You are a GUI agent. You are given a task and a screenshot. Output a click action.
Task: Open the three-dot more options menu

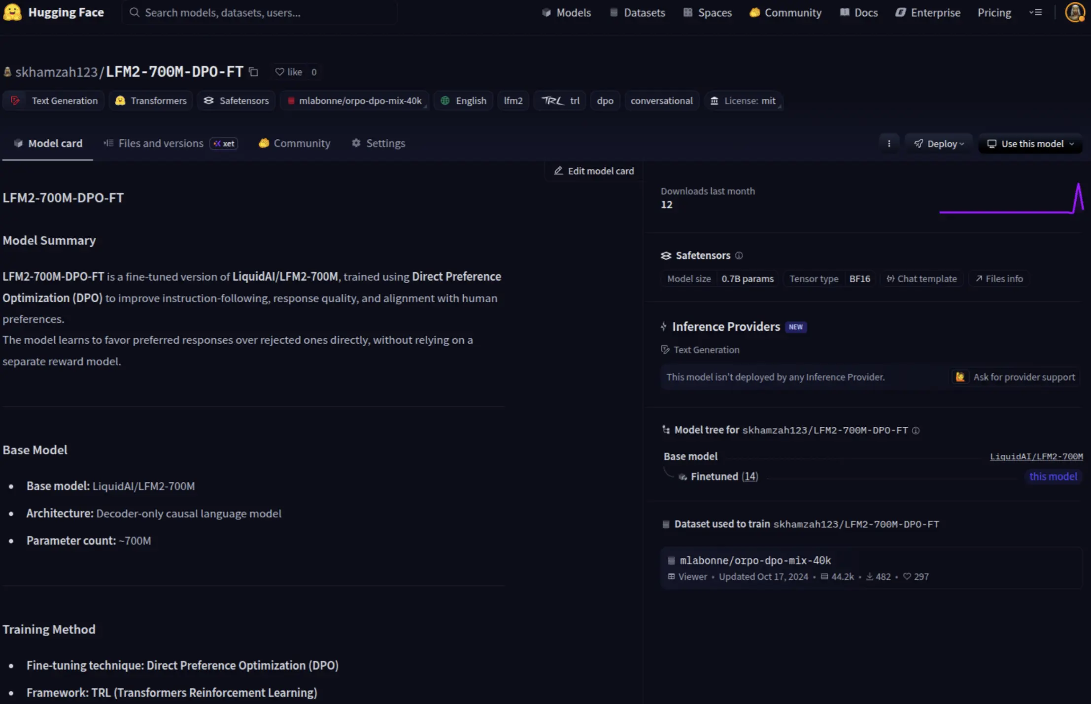(889, 144)
